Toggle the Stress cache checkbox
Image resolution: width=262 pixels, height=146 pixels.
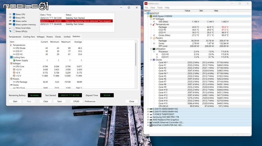(14, 21)
